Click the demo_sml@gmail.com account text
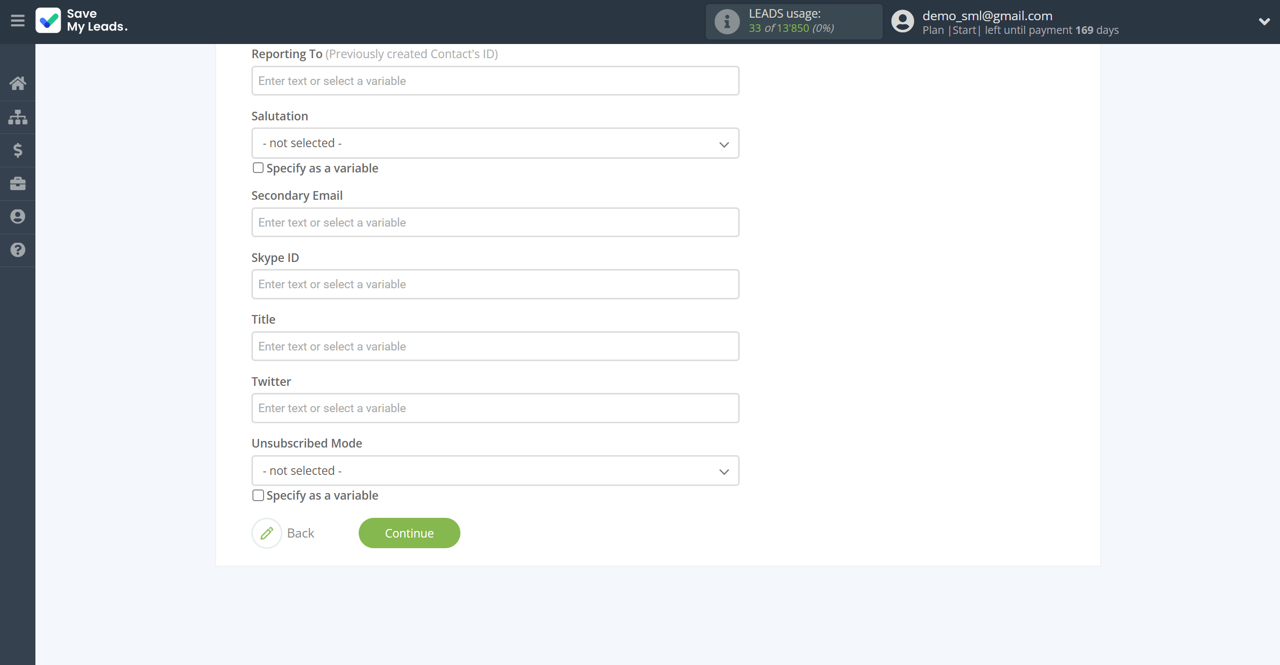 pos(987,16)
